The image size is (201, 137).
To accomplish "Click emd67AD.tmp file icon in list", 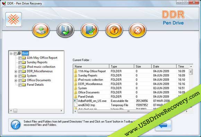I will 76,105.
